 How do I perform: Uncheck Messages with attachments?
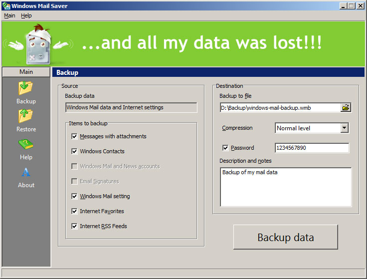[x=74, y=136]
